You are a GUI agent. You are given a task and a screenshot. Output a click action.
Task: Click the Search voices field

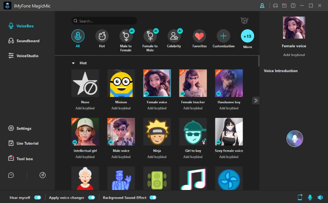tap(104, 21)
